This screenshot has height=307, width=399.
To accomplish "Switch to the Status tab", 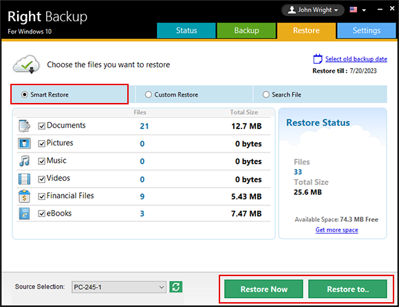I will point(186,30).
